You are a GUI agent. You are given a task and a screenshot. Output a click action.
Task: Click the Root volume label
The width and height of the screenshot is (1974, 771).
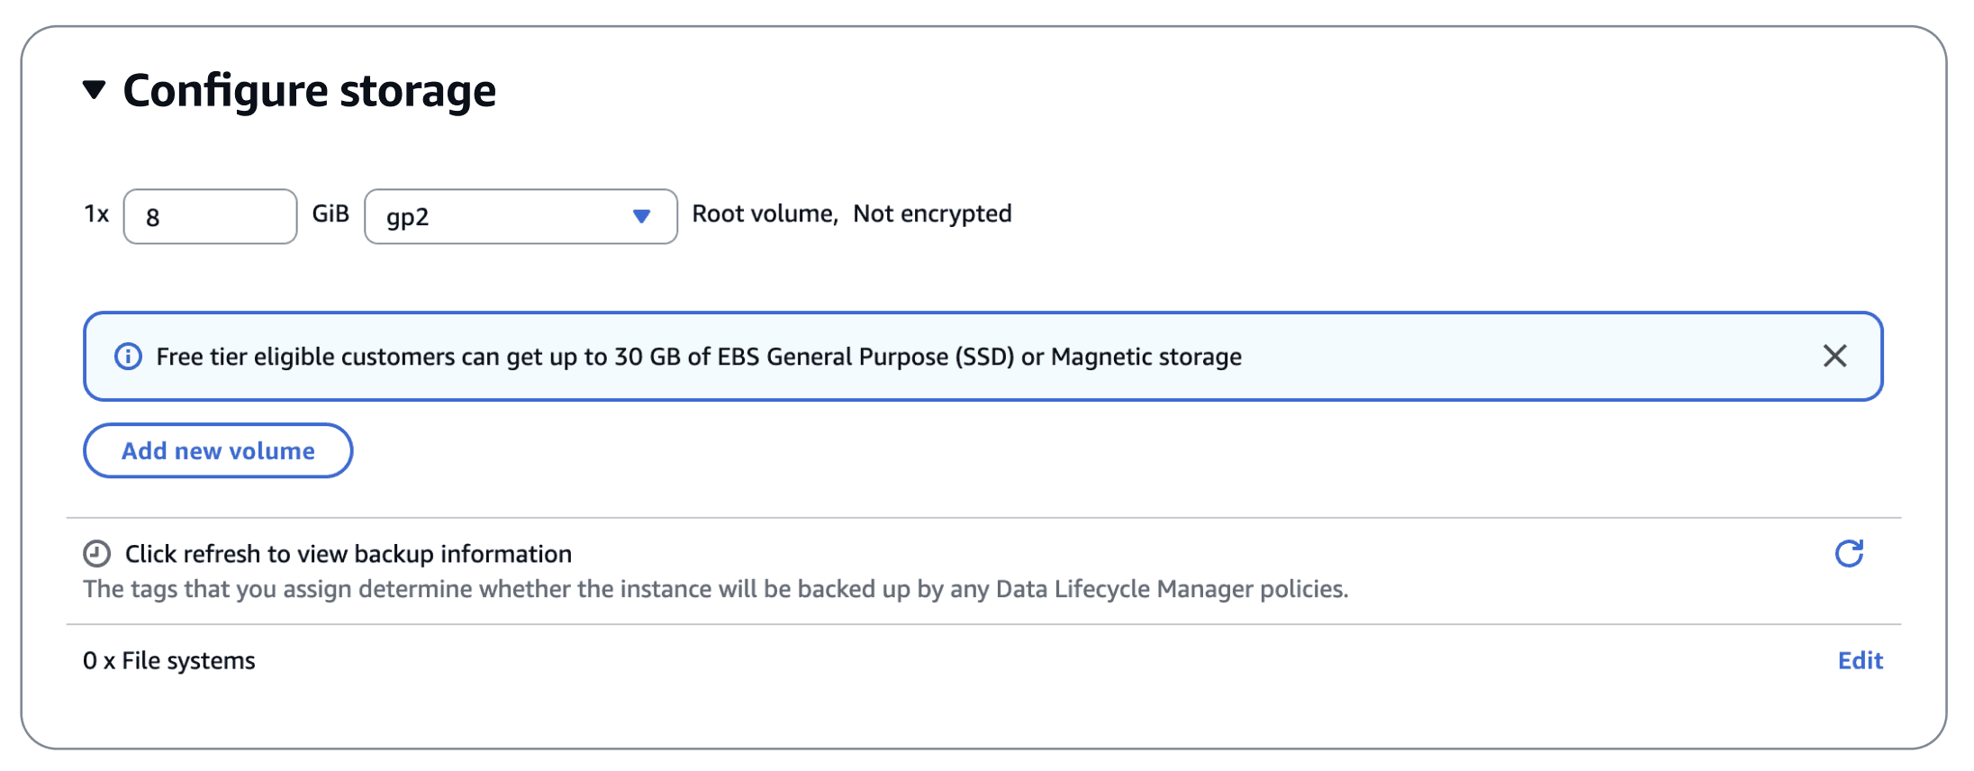pyautogui.click(x=764, y=213)
